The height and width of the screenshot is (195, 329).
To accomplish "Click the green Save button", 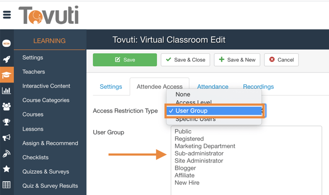I will (x=125, y=60).
